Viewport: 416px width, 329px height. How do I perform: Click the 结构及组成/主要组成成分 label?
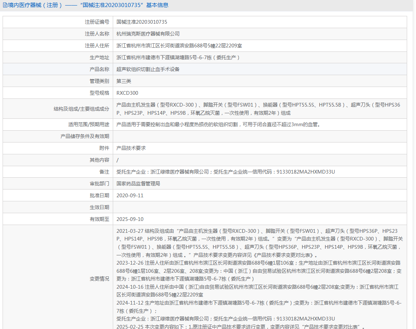click(81, 109)
